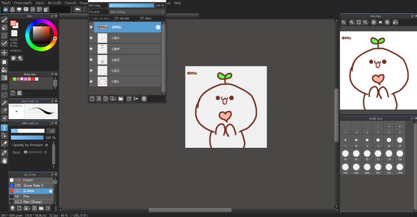The height and width of the screenshot is (217, 417).
Task: Open the Lớp(L) menu
Action: click(x=40, y=3)
